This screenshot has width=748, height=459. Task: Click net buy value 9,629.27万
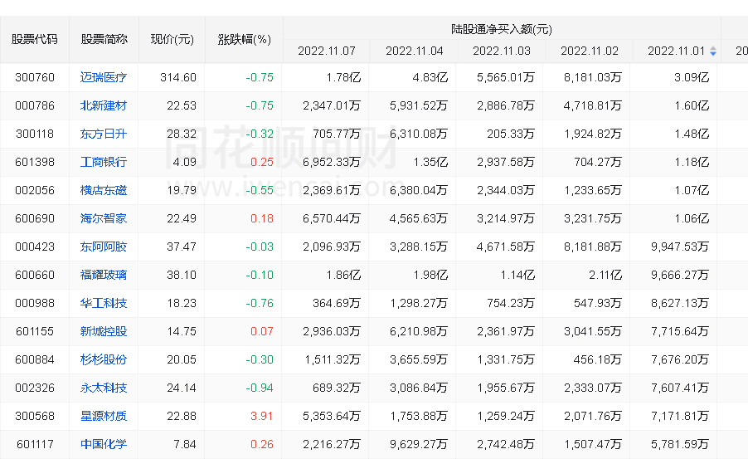(419, 444)
